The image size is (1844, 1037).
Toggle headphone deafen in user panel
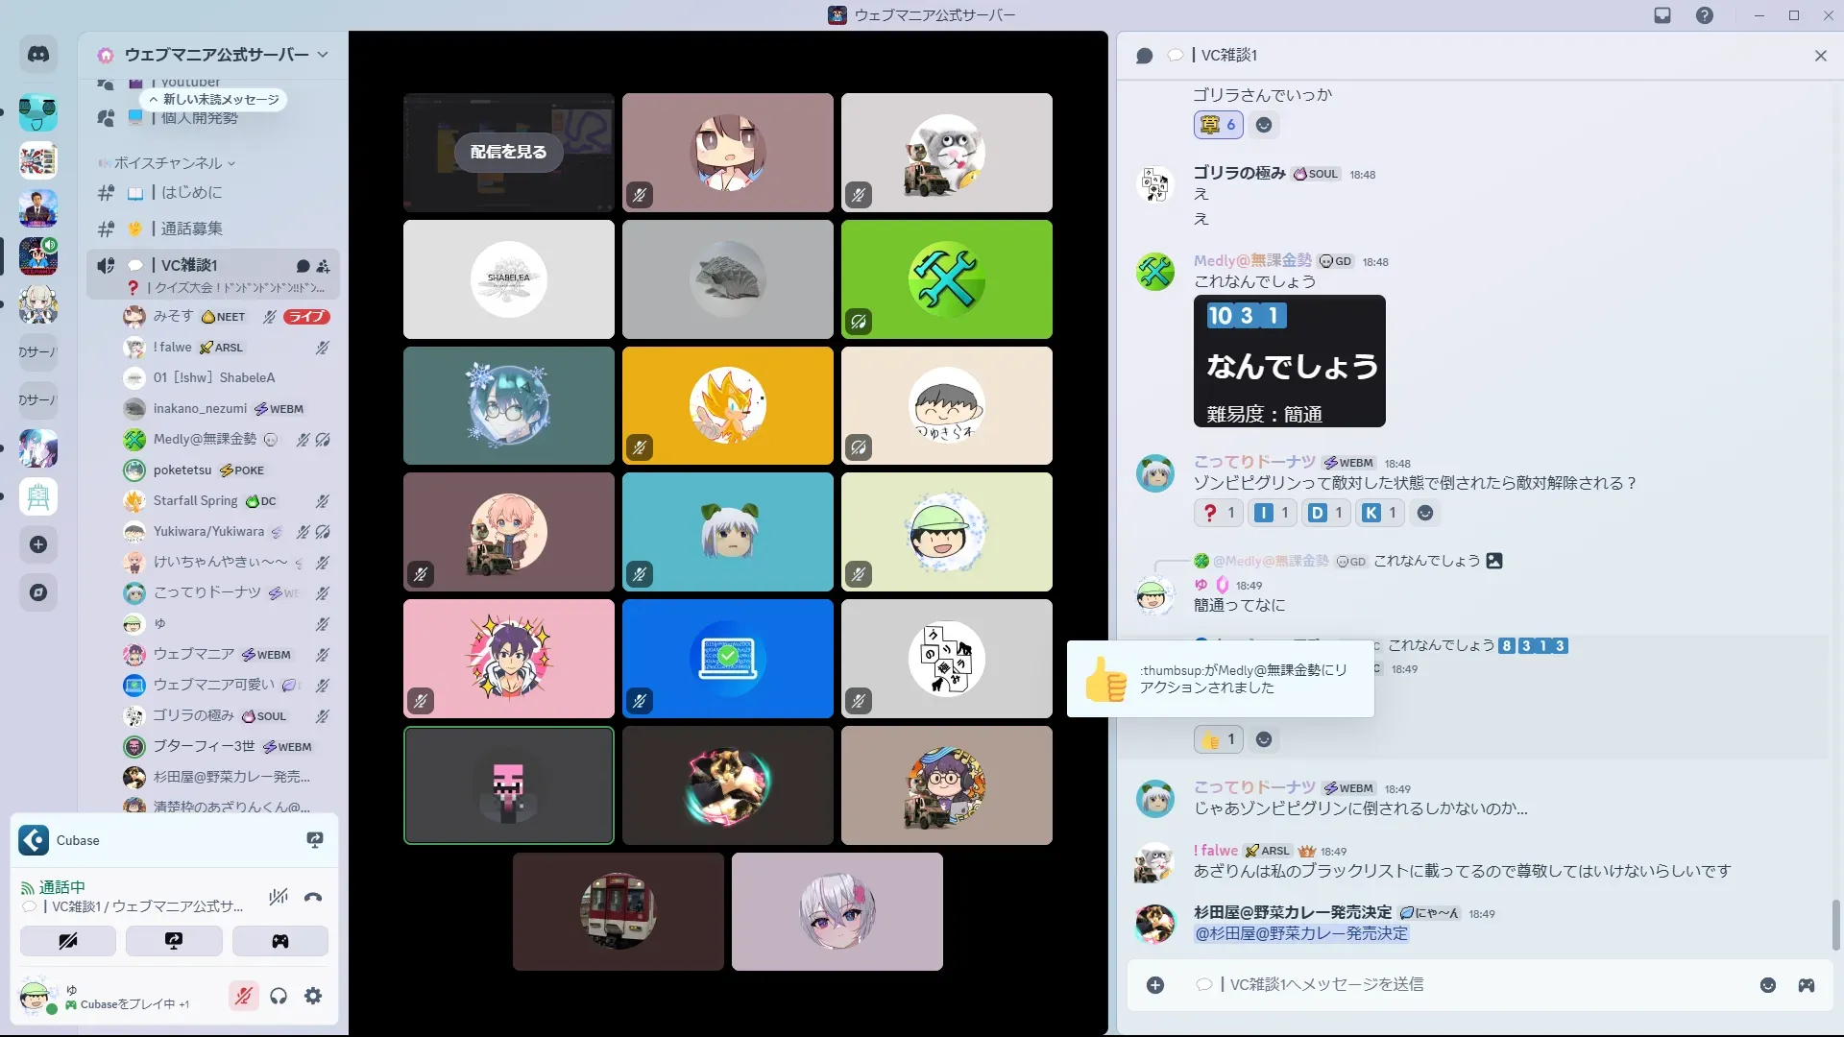pos(279,996)
